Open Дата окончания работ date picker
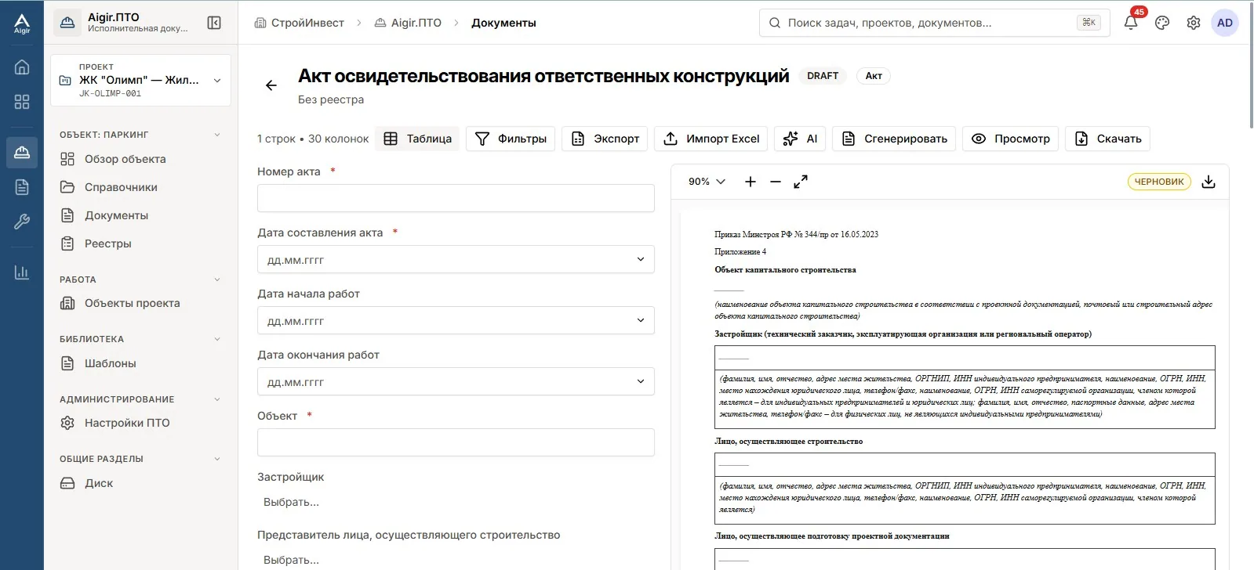The height and width of the screenshot is (570, 1254). (456, 381)
